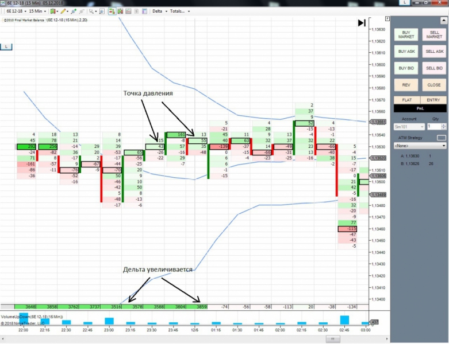Click the BUY ASK button

pyautogui.click(x=406, y=52)
